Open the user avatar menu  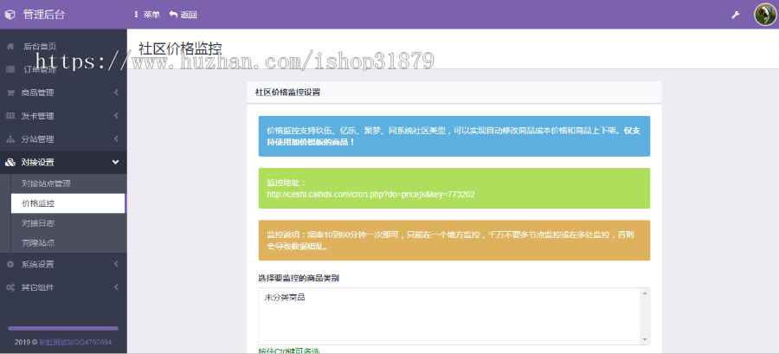click(765, 15)
